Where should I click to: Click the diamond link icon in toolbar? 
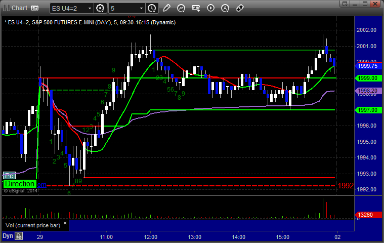click(239, 8)
